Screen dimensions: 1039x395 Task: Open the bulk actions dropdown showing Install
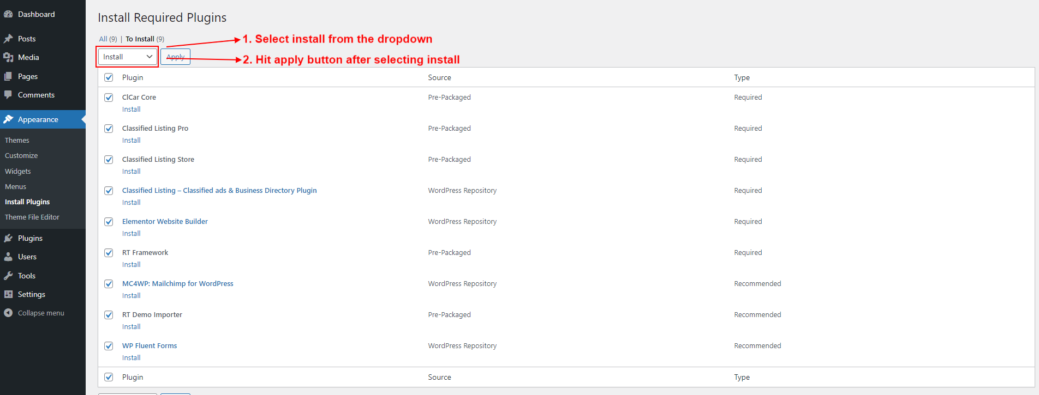(x=128, y=57)
